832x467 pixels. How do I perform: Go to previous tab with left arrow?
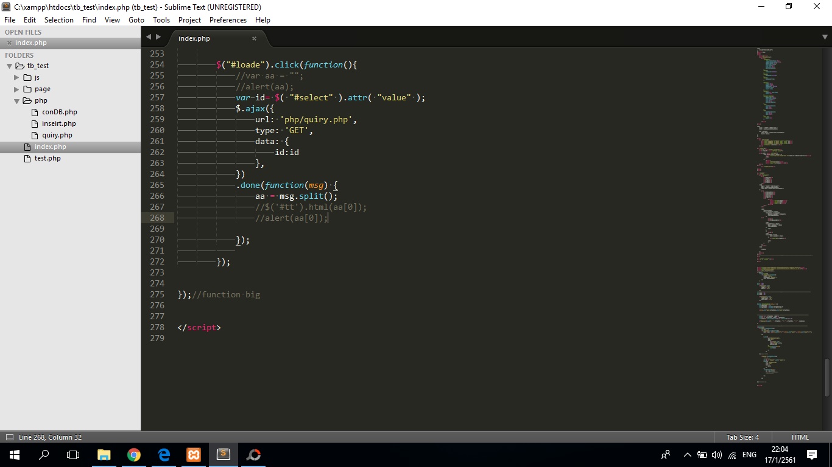pos(148,37)
